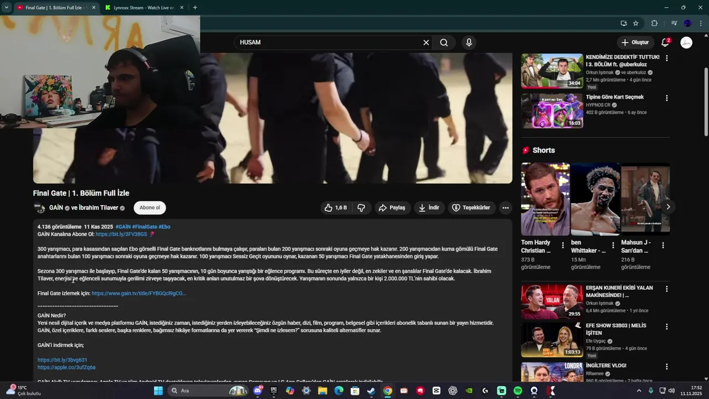The width and height of the screenshot is (709, 399).
Task: Click the Oluştur create button
Action: [x=635, y=43]
